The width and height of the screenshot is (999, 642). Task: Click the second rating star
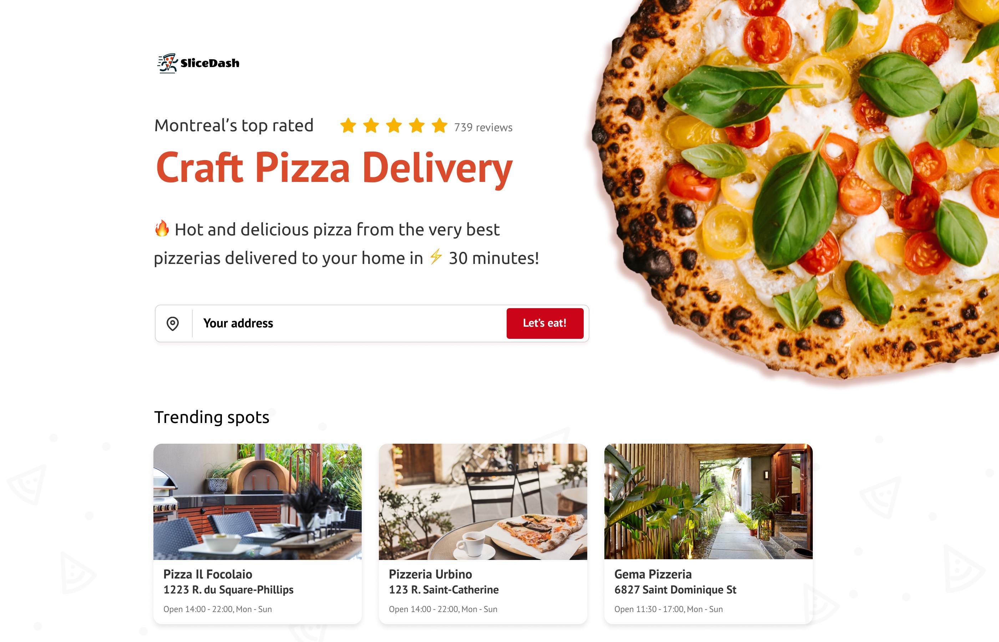[x=371, y=126]
